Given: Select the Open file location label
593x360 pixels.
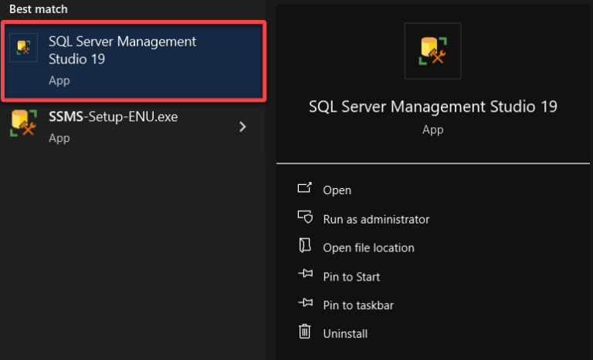Looking at the screenshot, I should click(x=368, y=247).
